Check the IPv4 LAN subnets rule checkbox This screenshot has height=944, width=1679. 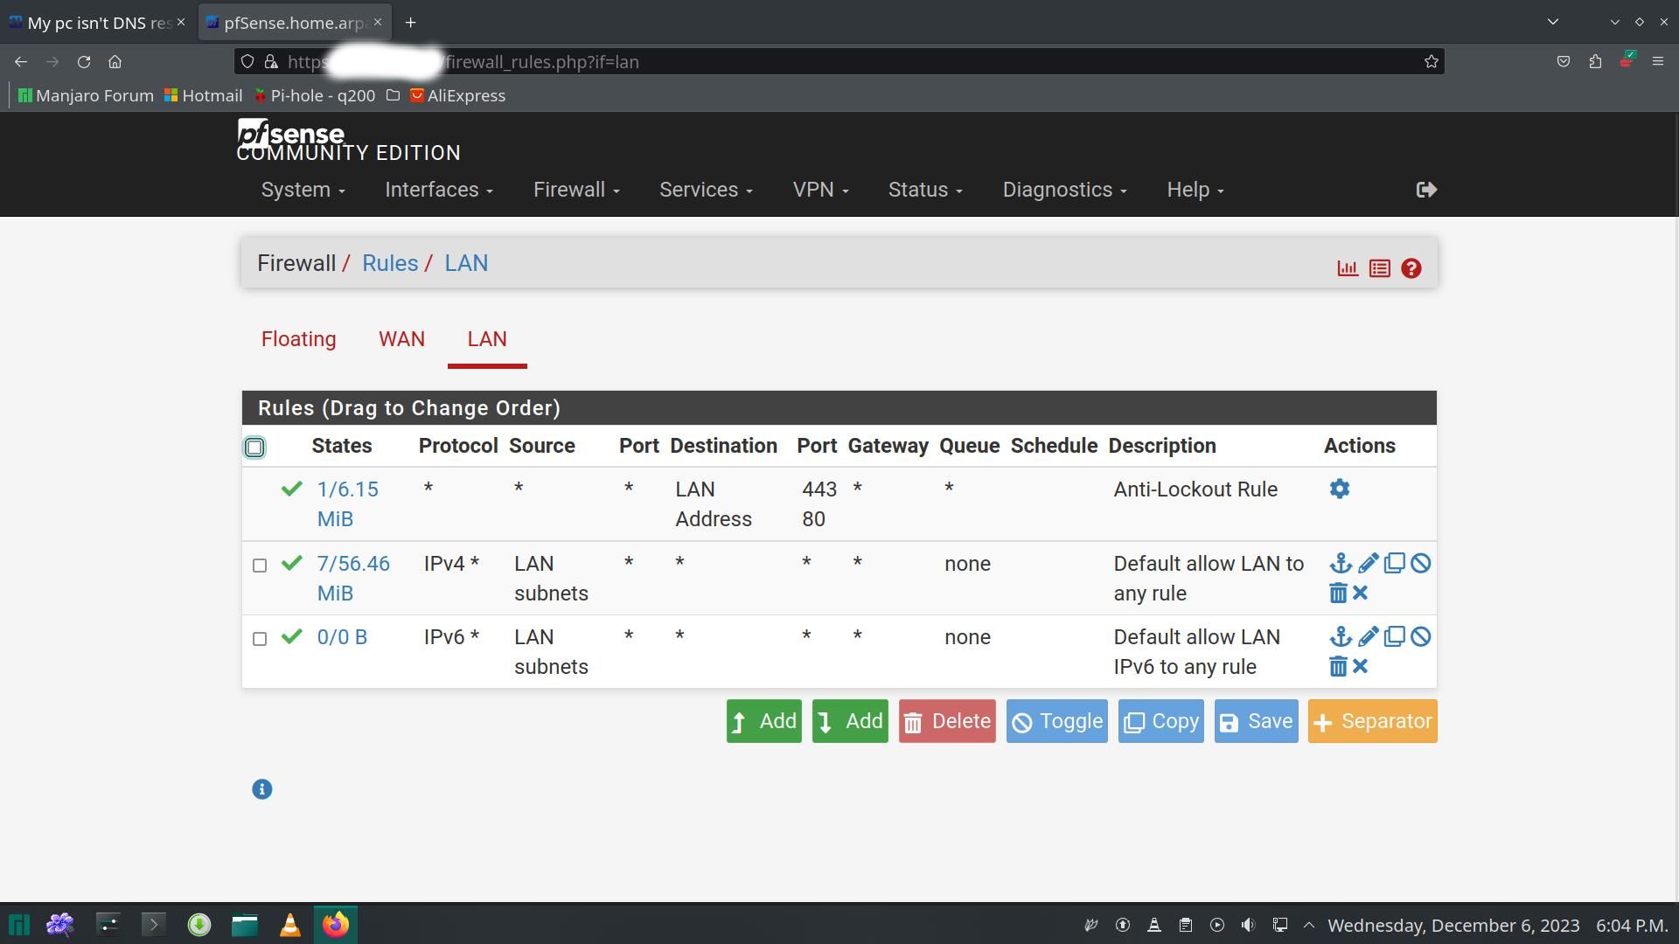pyautogui.click(x=260, y=566)
